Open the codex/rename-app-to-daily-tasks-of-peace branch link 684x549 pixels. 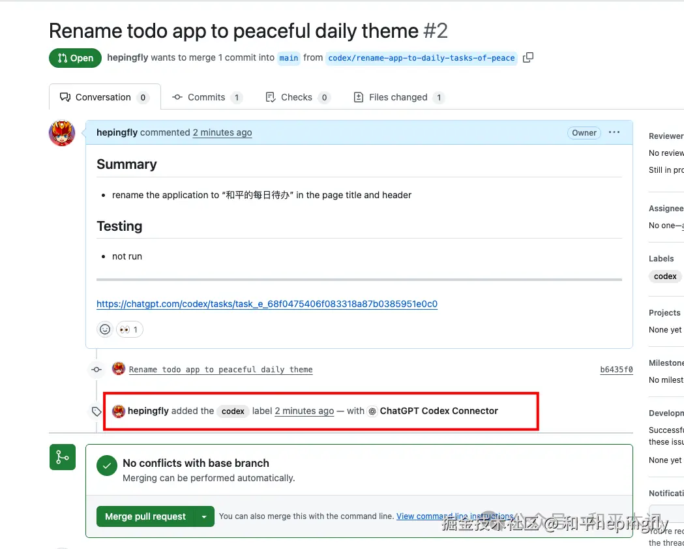pyautogui.click(x=421, y=58)
